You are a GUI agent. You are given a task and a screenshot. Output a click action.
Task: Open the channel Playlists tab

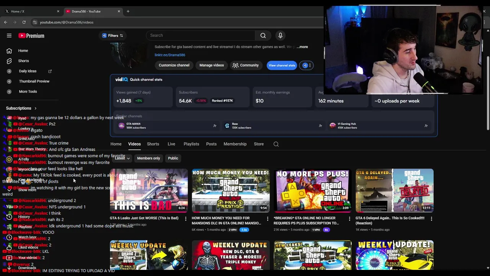pos(191,144)
